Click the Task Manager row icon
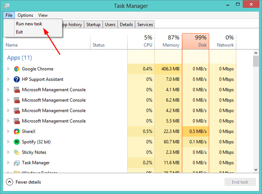This screenshot has height=194, width=262. click(x=17, y=163)
